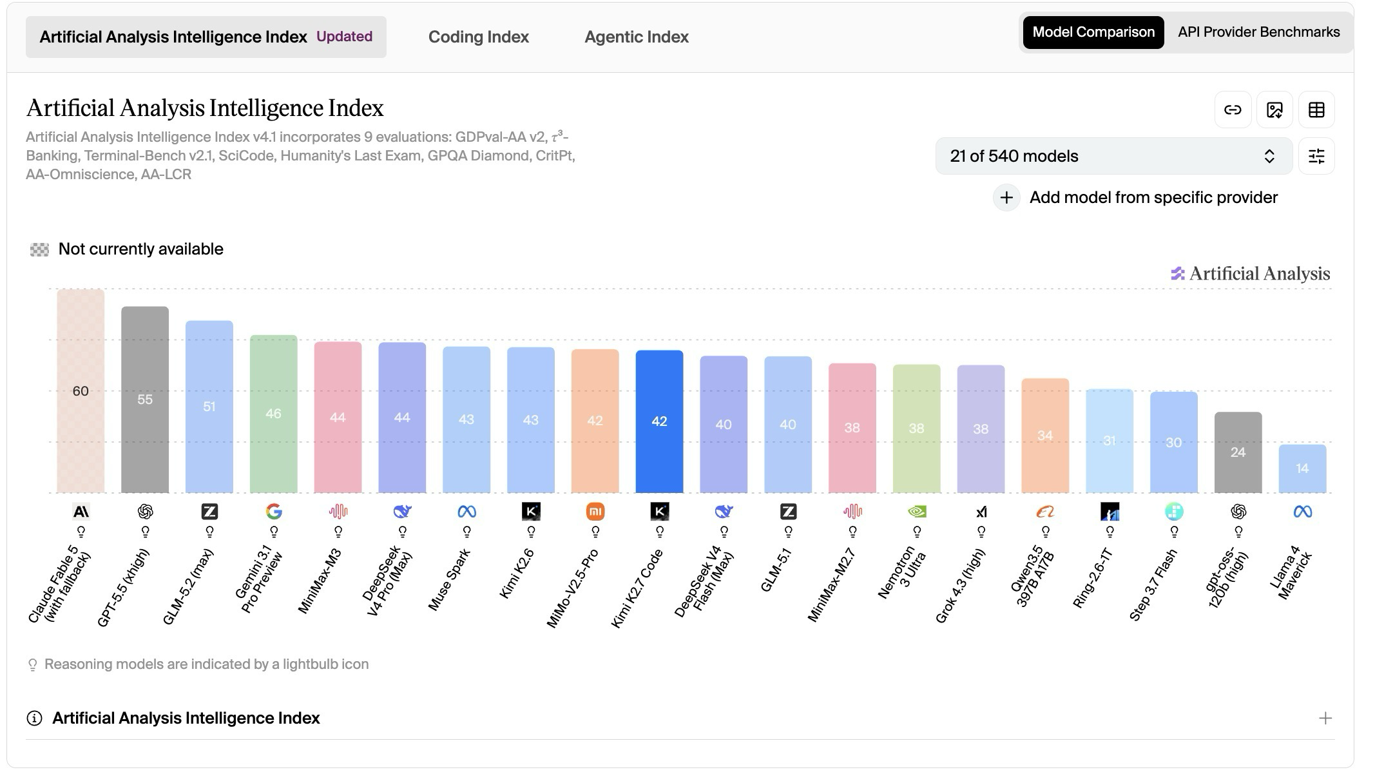The width and height of the screenshot is (1375, 772).
Task: Switch to API Provider Benchmarks view
Action: [x=1258, y=32]
